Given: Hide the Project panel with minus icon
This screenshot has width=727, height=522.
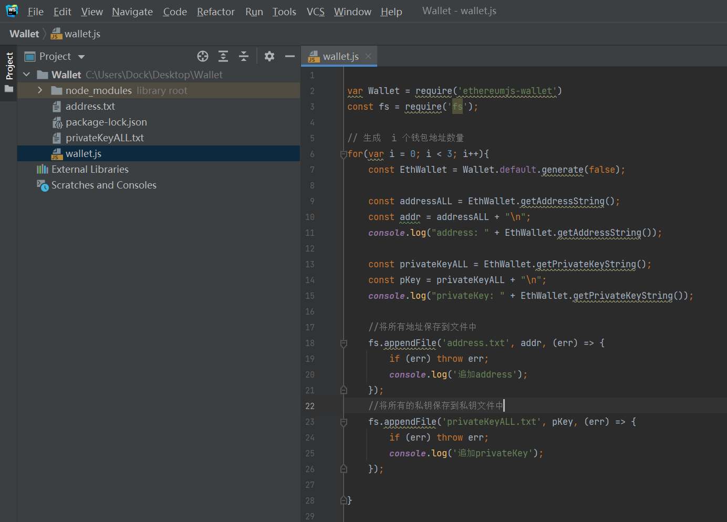Looking at the screenshot, I should click(290, 56).
